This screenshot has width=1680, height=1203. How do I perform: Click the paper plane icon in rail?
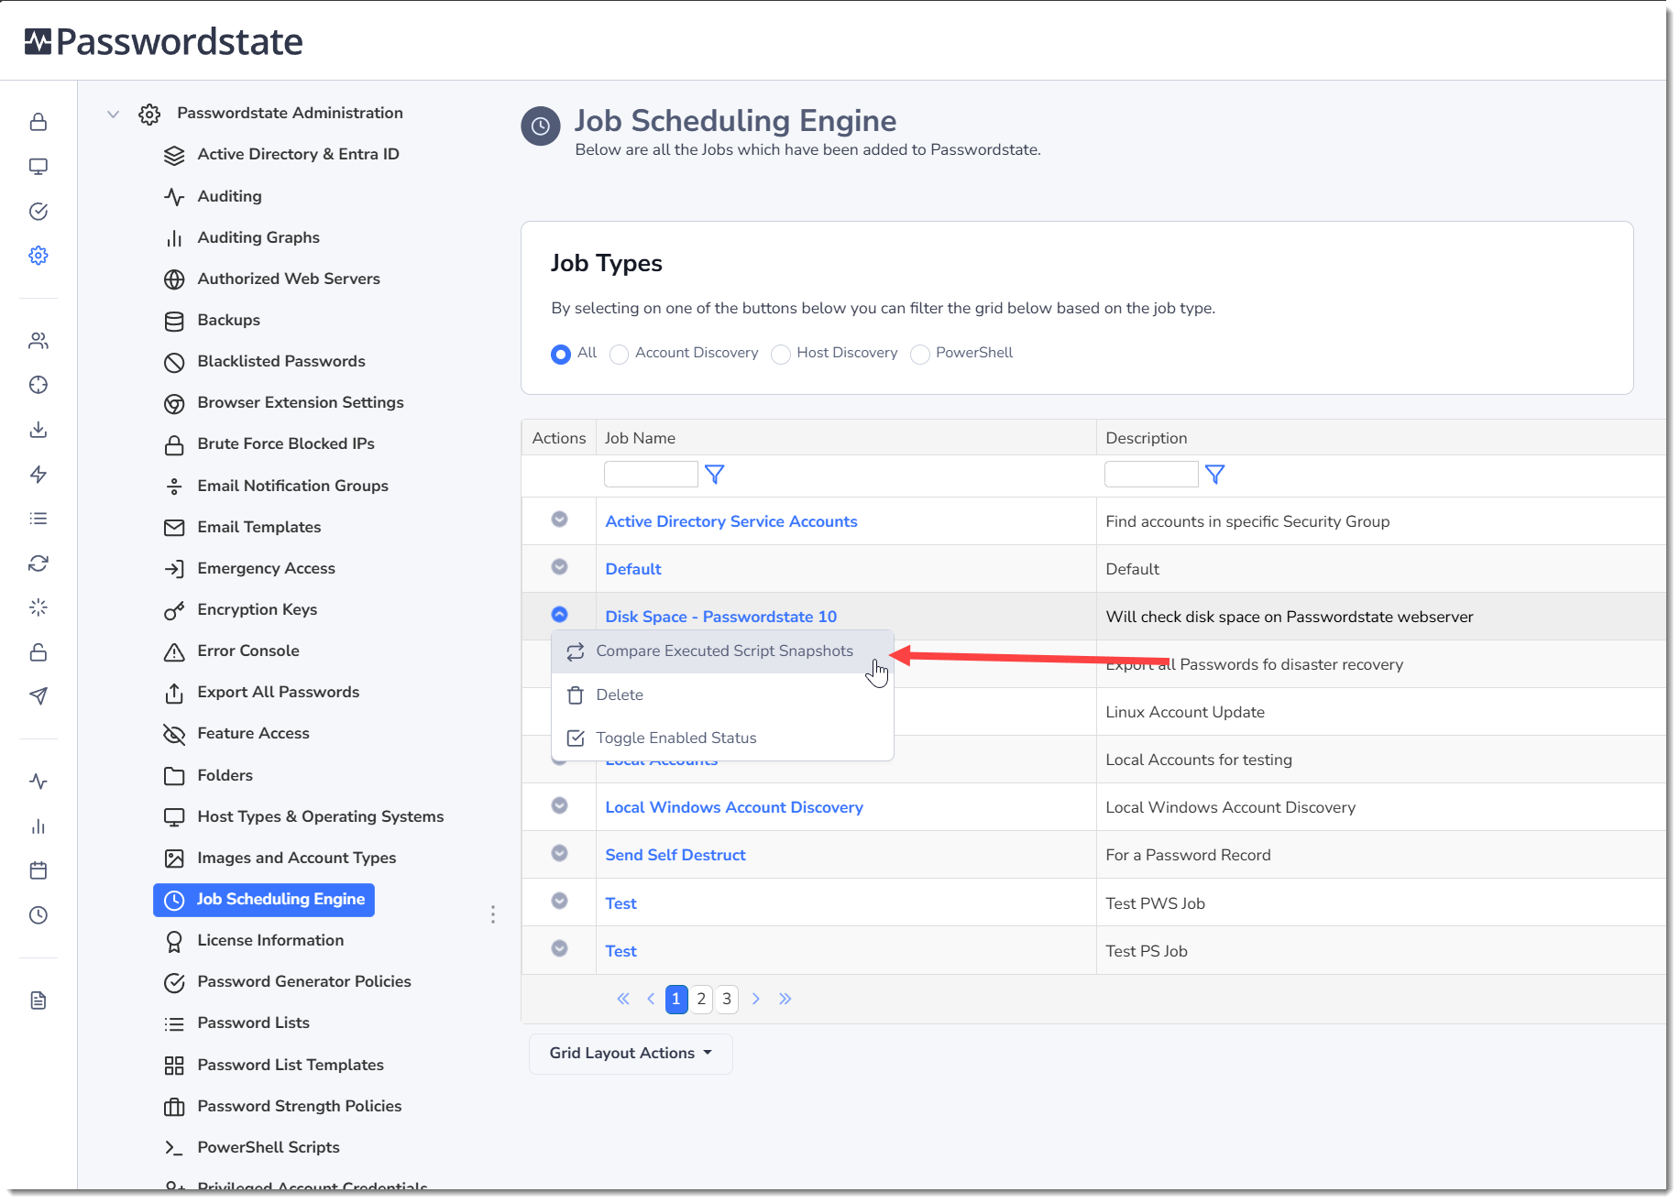point(38,696)
